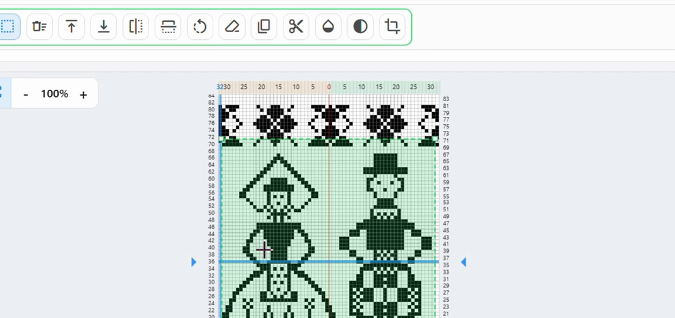Click the move to top arrow icon
Image resolution: width=675 pixels, height=318 pixels.
click(72, 27)
